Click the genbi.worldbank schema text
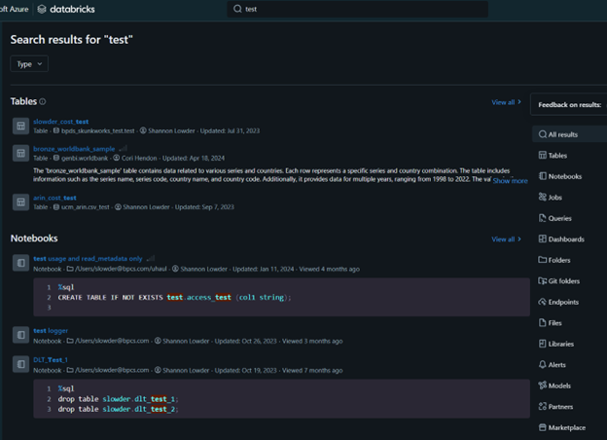Screen dimensions: 607x440 (85, 158)
